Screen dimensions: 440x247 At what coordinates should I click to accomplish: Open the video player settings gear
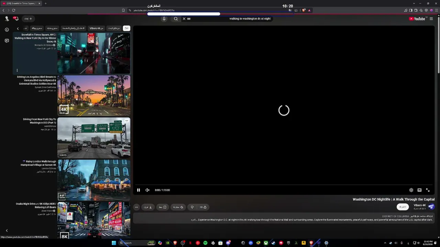tap(411, 190)
